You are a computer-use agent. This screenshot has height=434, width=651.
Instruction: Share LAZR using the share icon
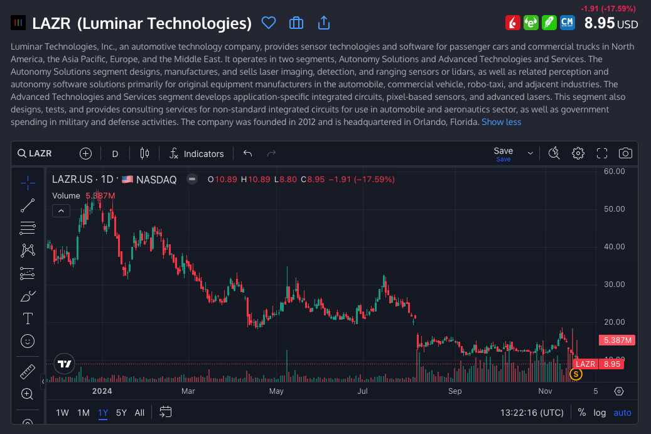click(324, 23)
